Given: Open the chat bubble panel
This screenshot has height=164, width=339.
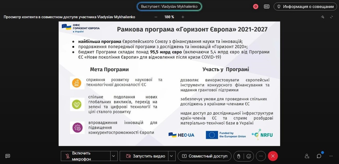Looking at the screenshot, I should [319, 156].
